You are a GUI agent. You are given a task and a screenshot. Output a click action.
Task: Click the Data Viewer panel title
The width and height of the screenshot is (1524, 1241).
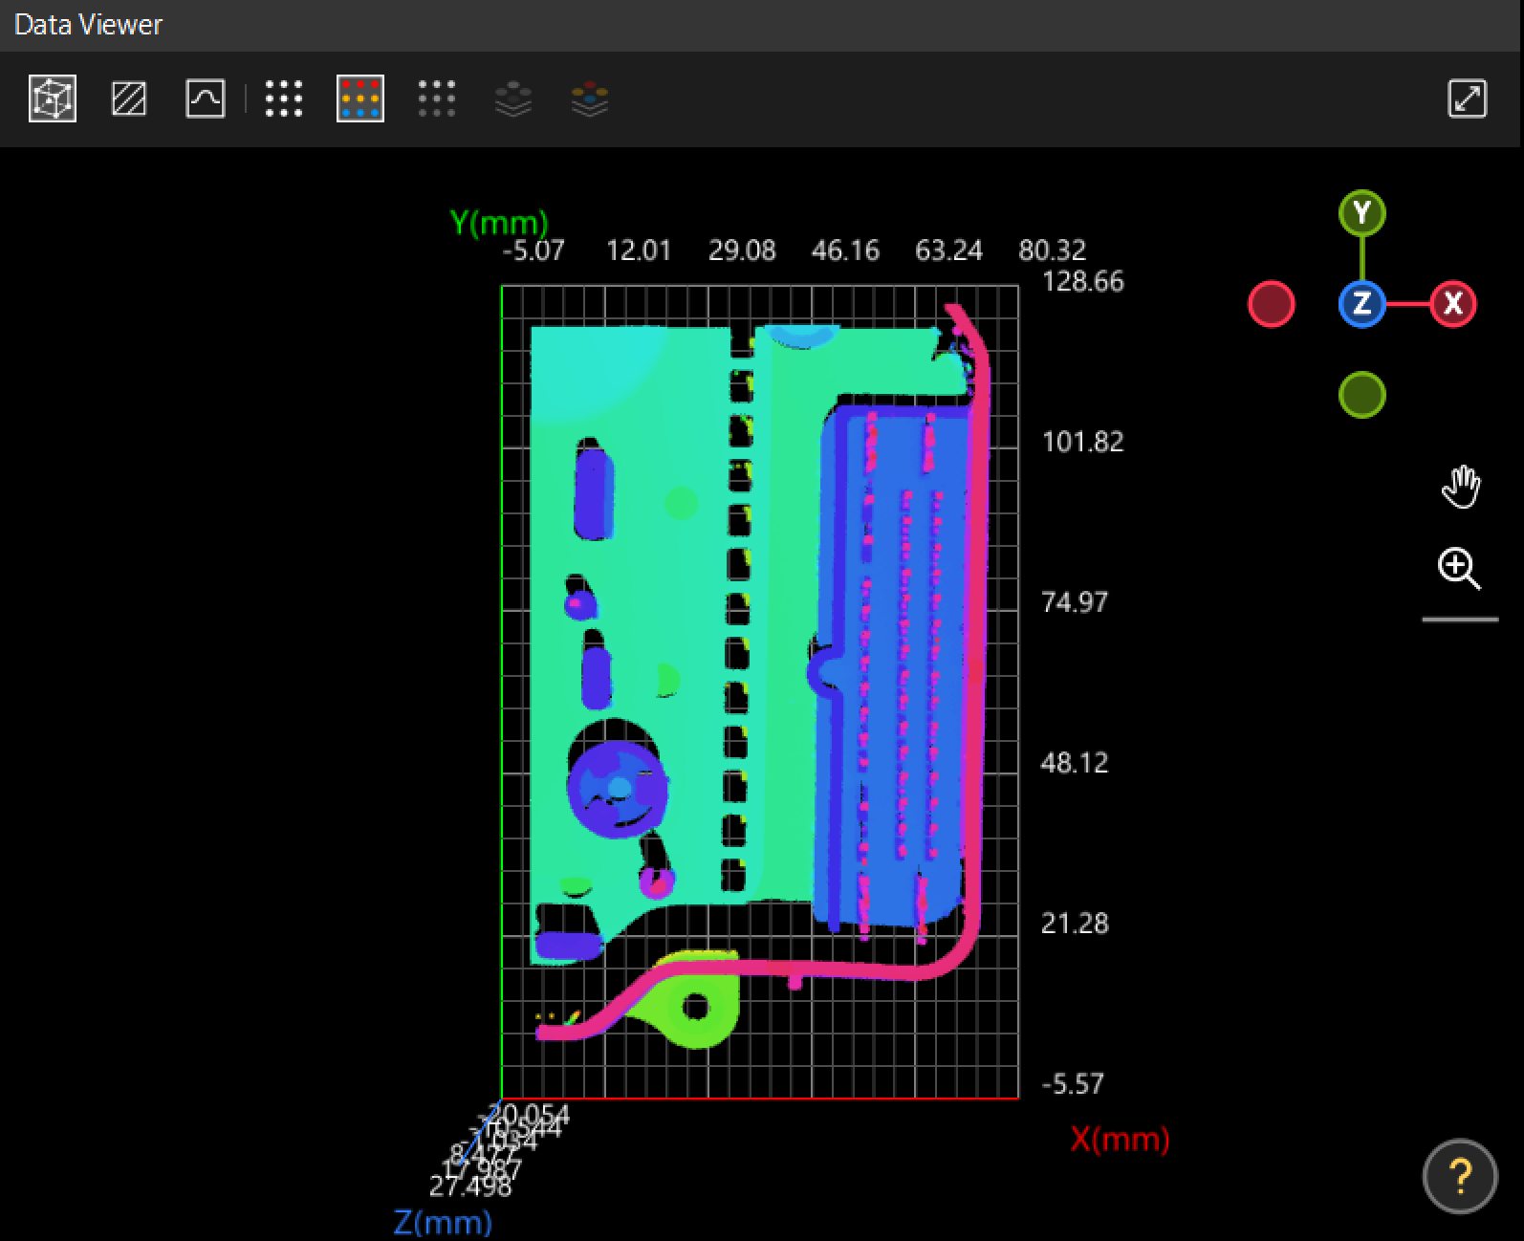(x=89, y=25)
